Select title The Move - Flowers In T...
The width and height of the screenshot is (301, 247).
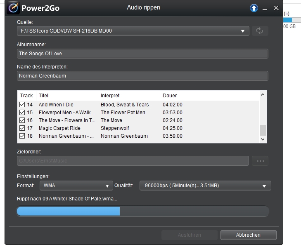click(x=67, y=120)
